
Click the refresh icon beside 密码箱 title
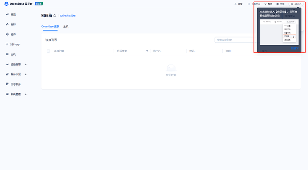[54, 16]
